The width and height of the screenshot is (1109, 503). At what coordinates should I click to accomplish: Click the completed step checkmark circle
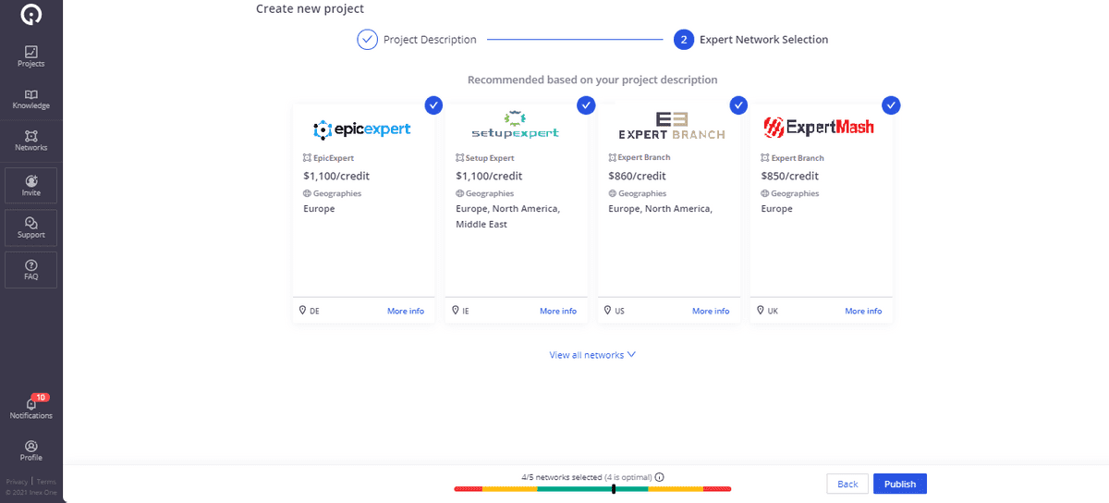point(367,40)
